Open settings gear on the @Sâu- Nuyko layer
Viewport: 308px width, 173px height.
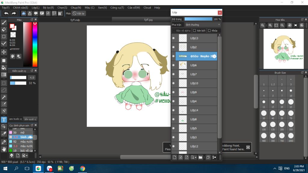(214, 56)
